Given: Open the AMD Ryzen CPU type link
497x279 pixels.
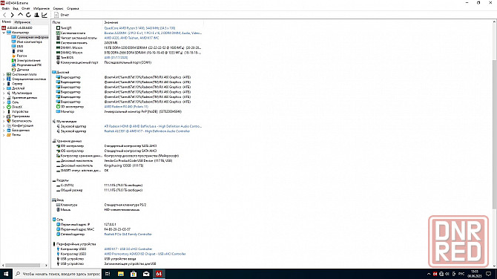Looking at the screenshot, I should pos(139,28).
